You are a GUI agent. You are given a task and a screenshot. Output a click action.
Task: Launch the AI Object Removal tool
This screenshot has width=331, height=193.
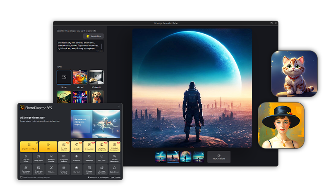tap(51, 158)
